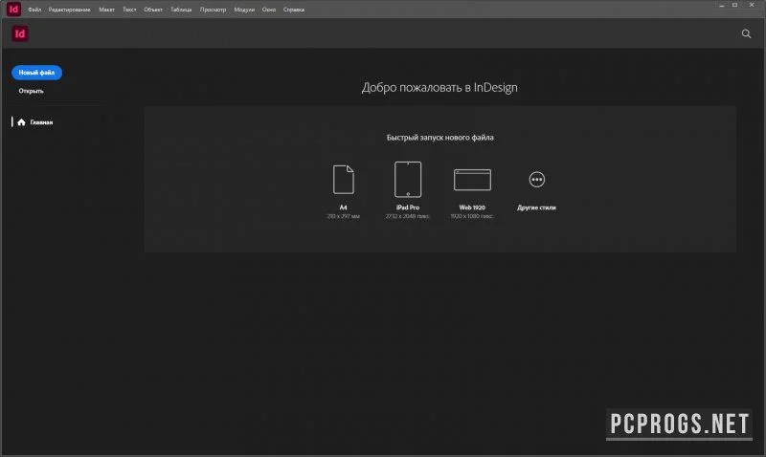Click the Открыть button
This screenshot has height=457, width=766.
[32, 91]
